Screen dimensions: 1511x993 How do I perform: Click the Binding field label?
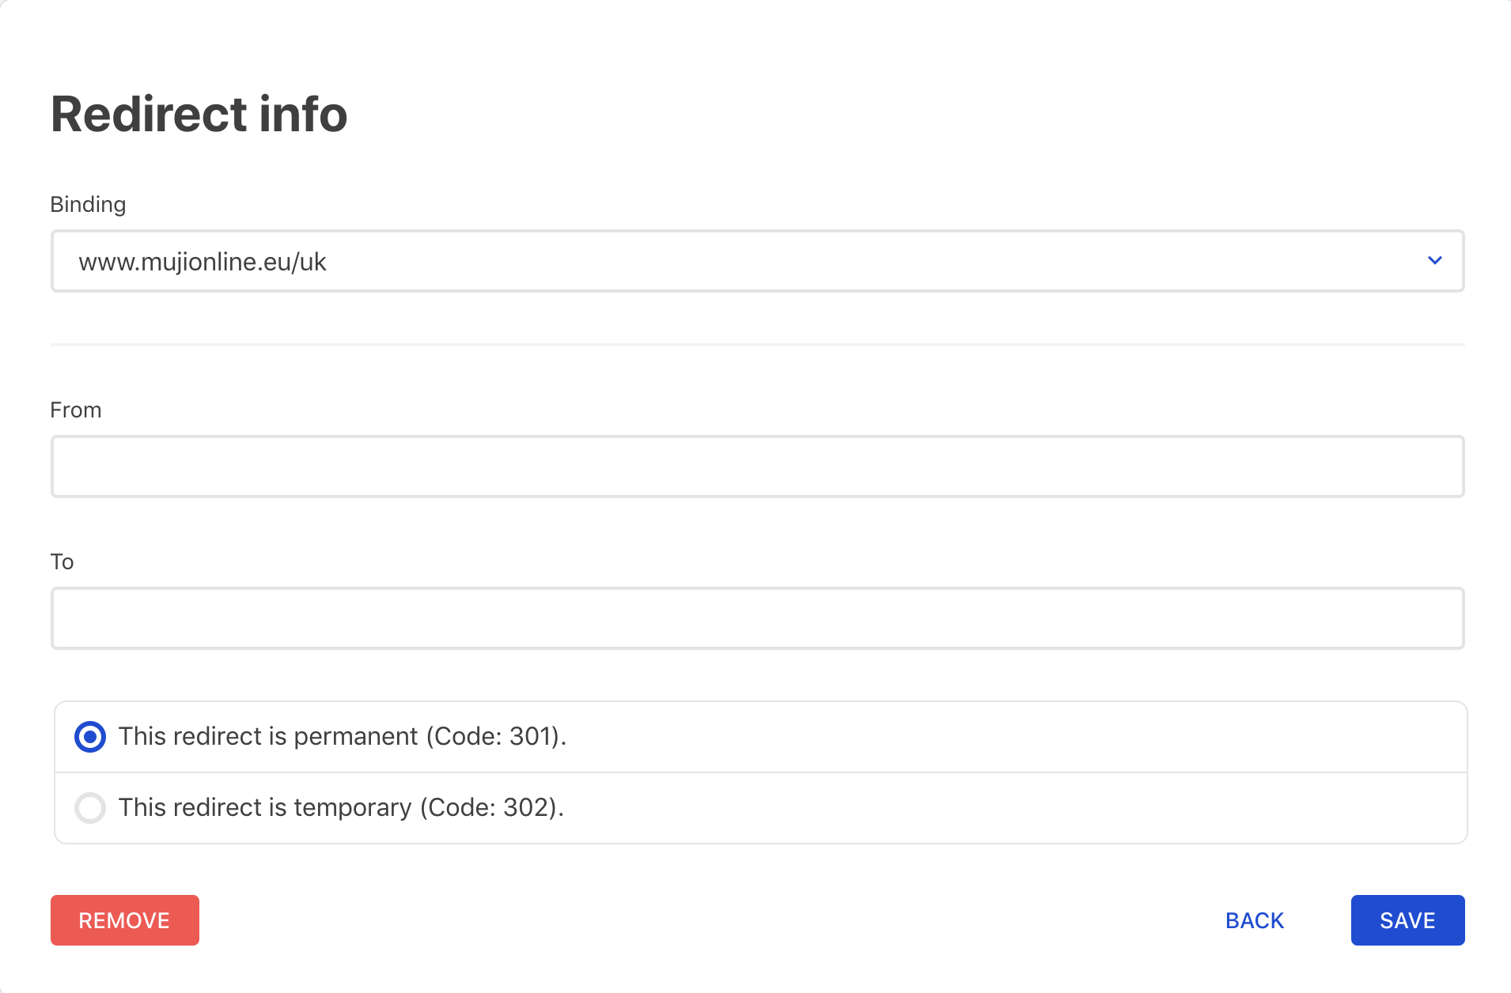pos(88,205)
